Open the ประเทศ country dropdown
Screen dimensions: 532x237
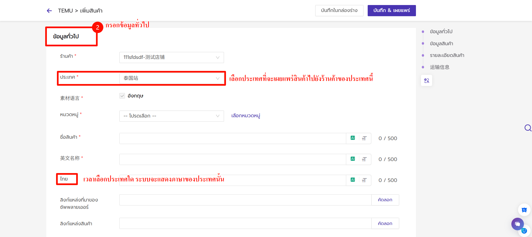click(172, 78)
